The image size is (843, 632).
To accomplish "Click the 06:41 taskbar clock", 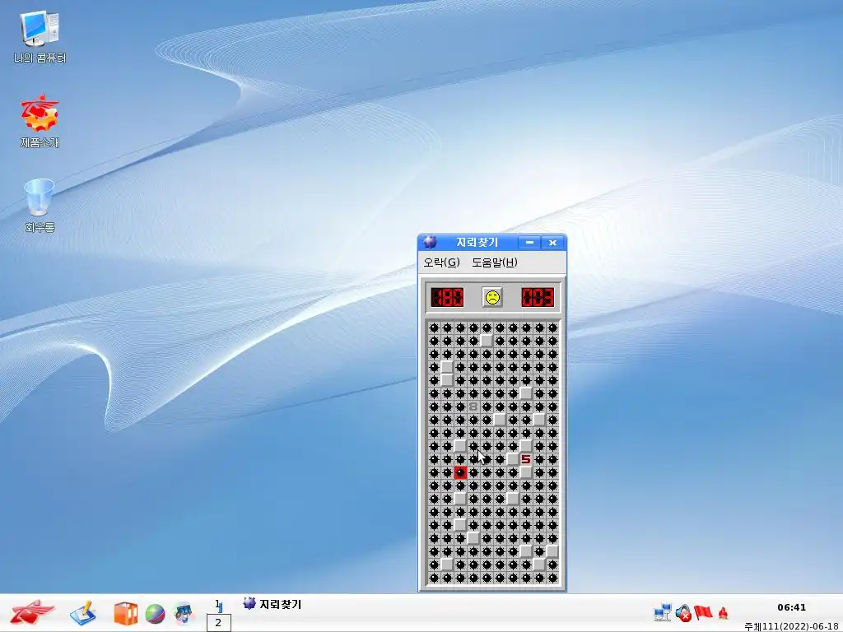I will 791,607.
